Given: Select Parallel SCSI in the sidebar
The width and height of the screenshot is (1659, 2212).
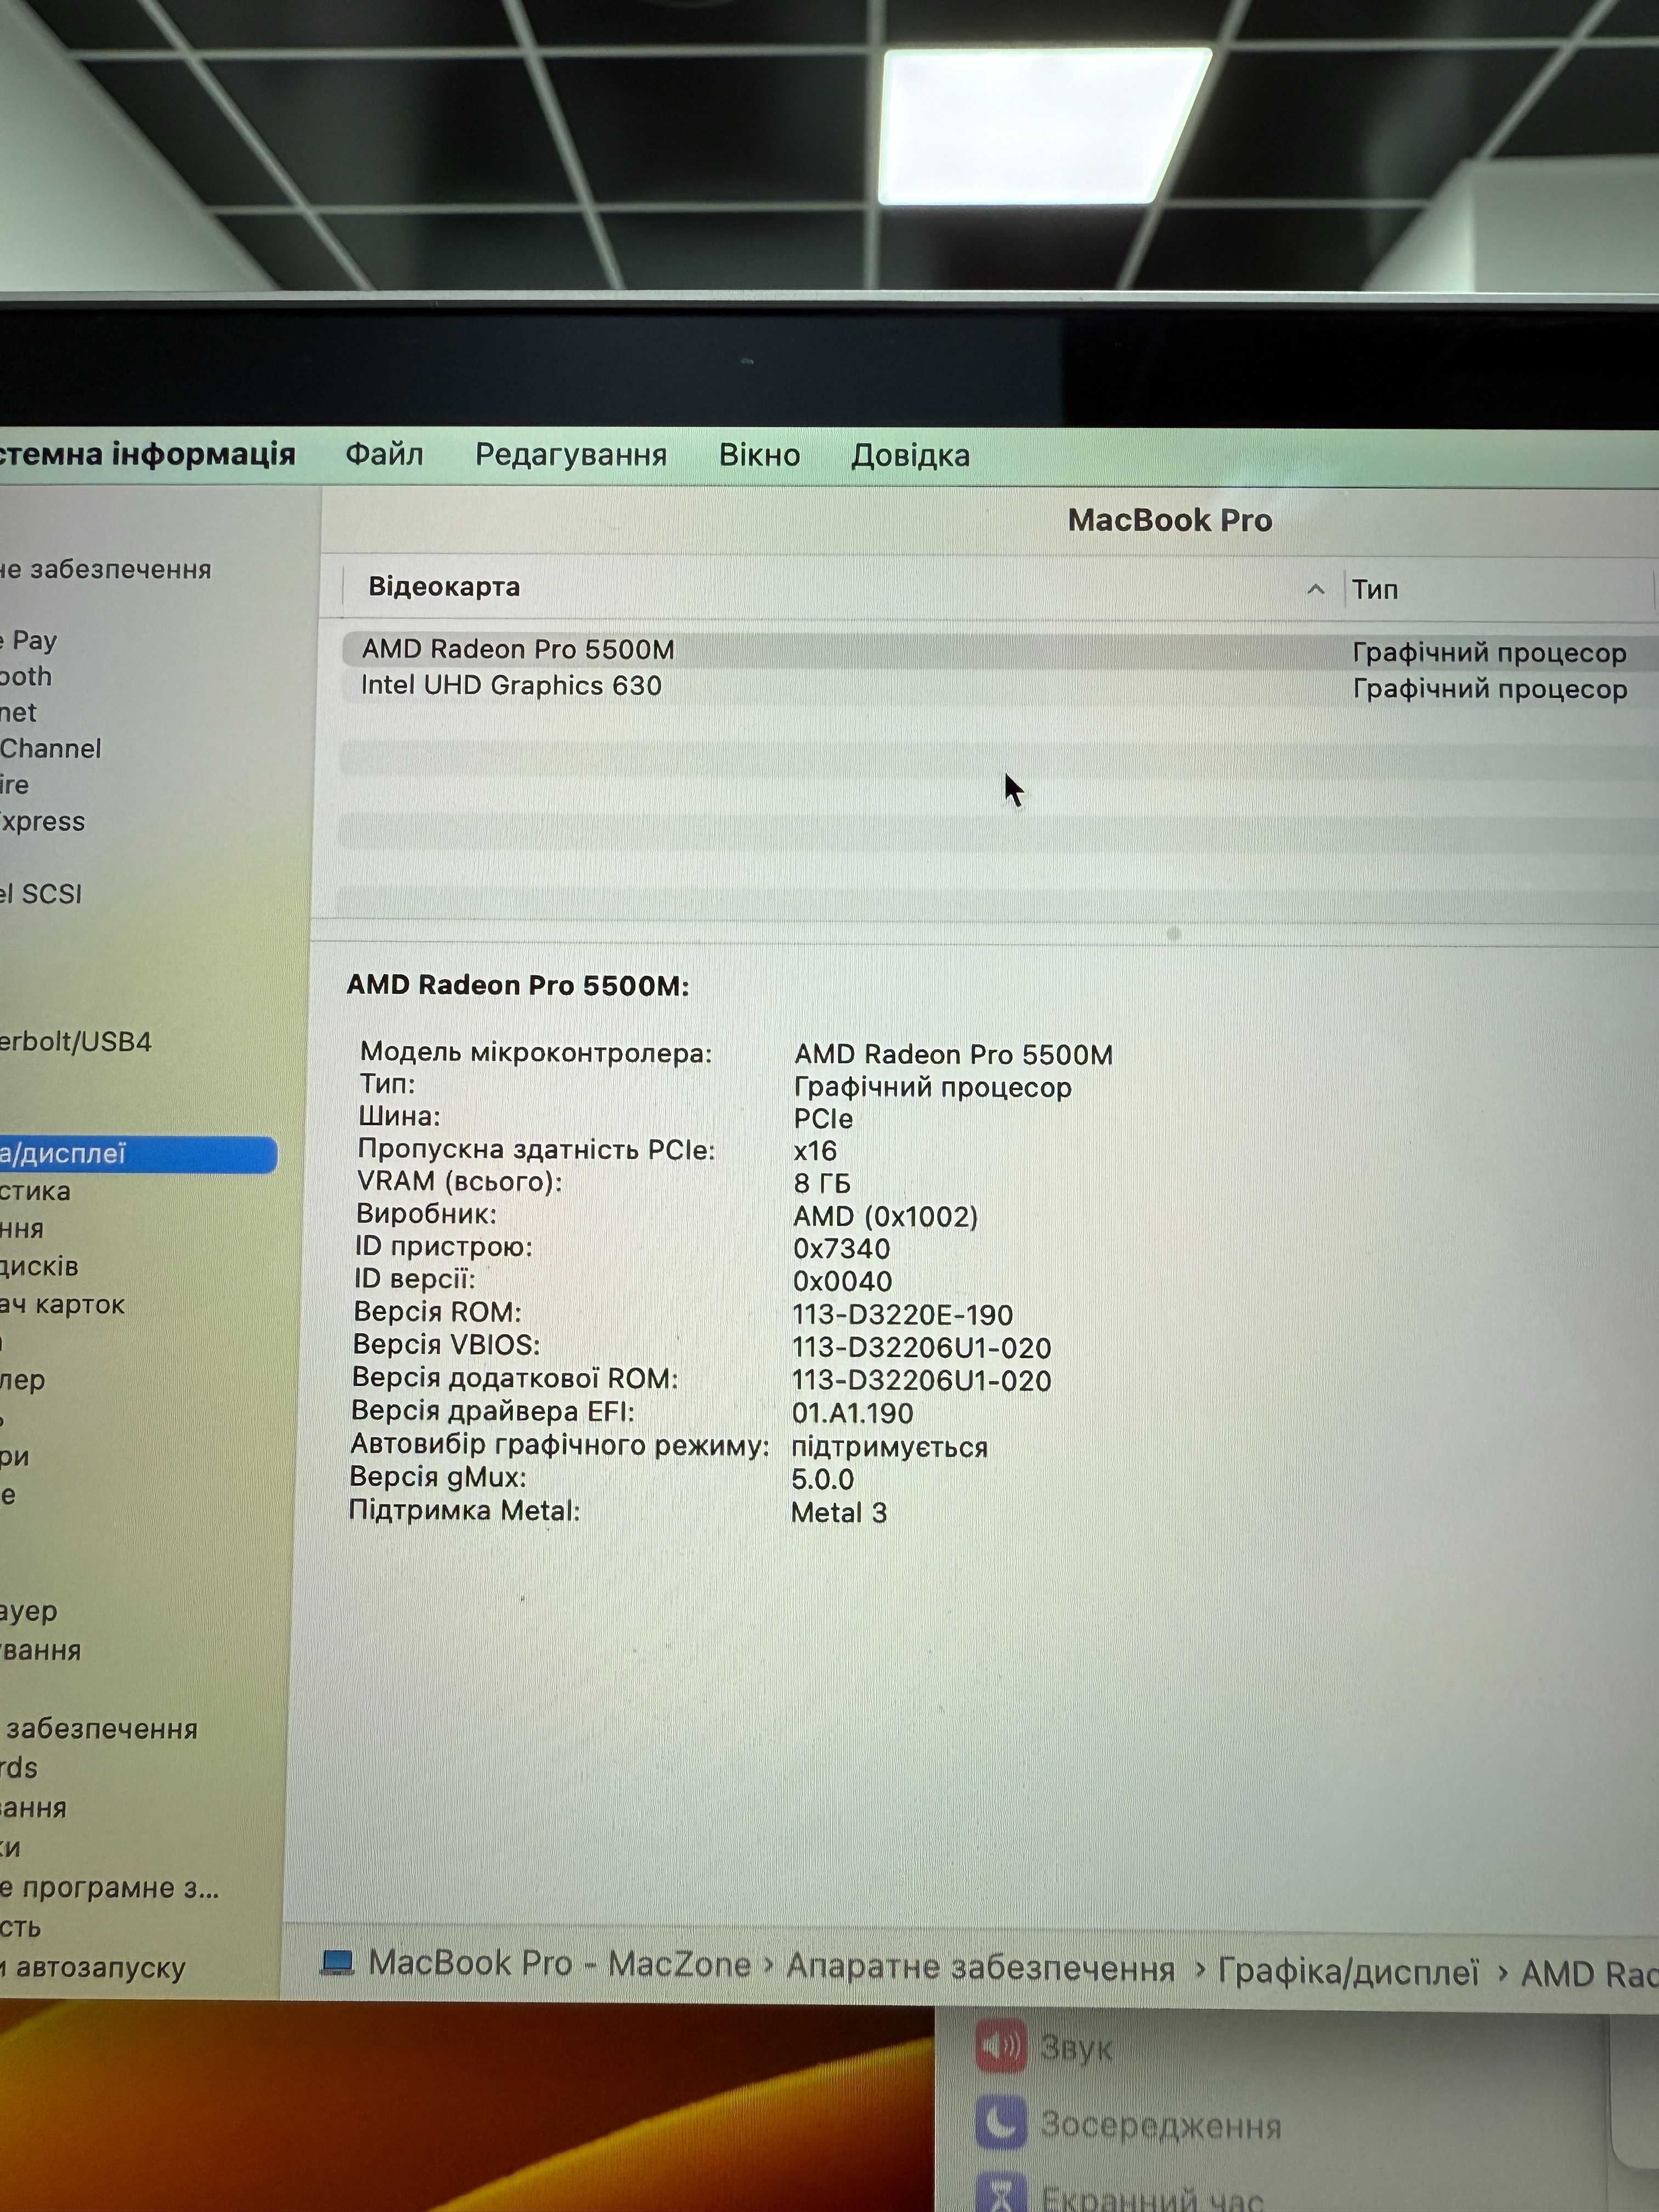Looking at the screenshot, I should tap(41, 894).
